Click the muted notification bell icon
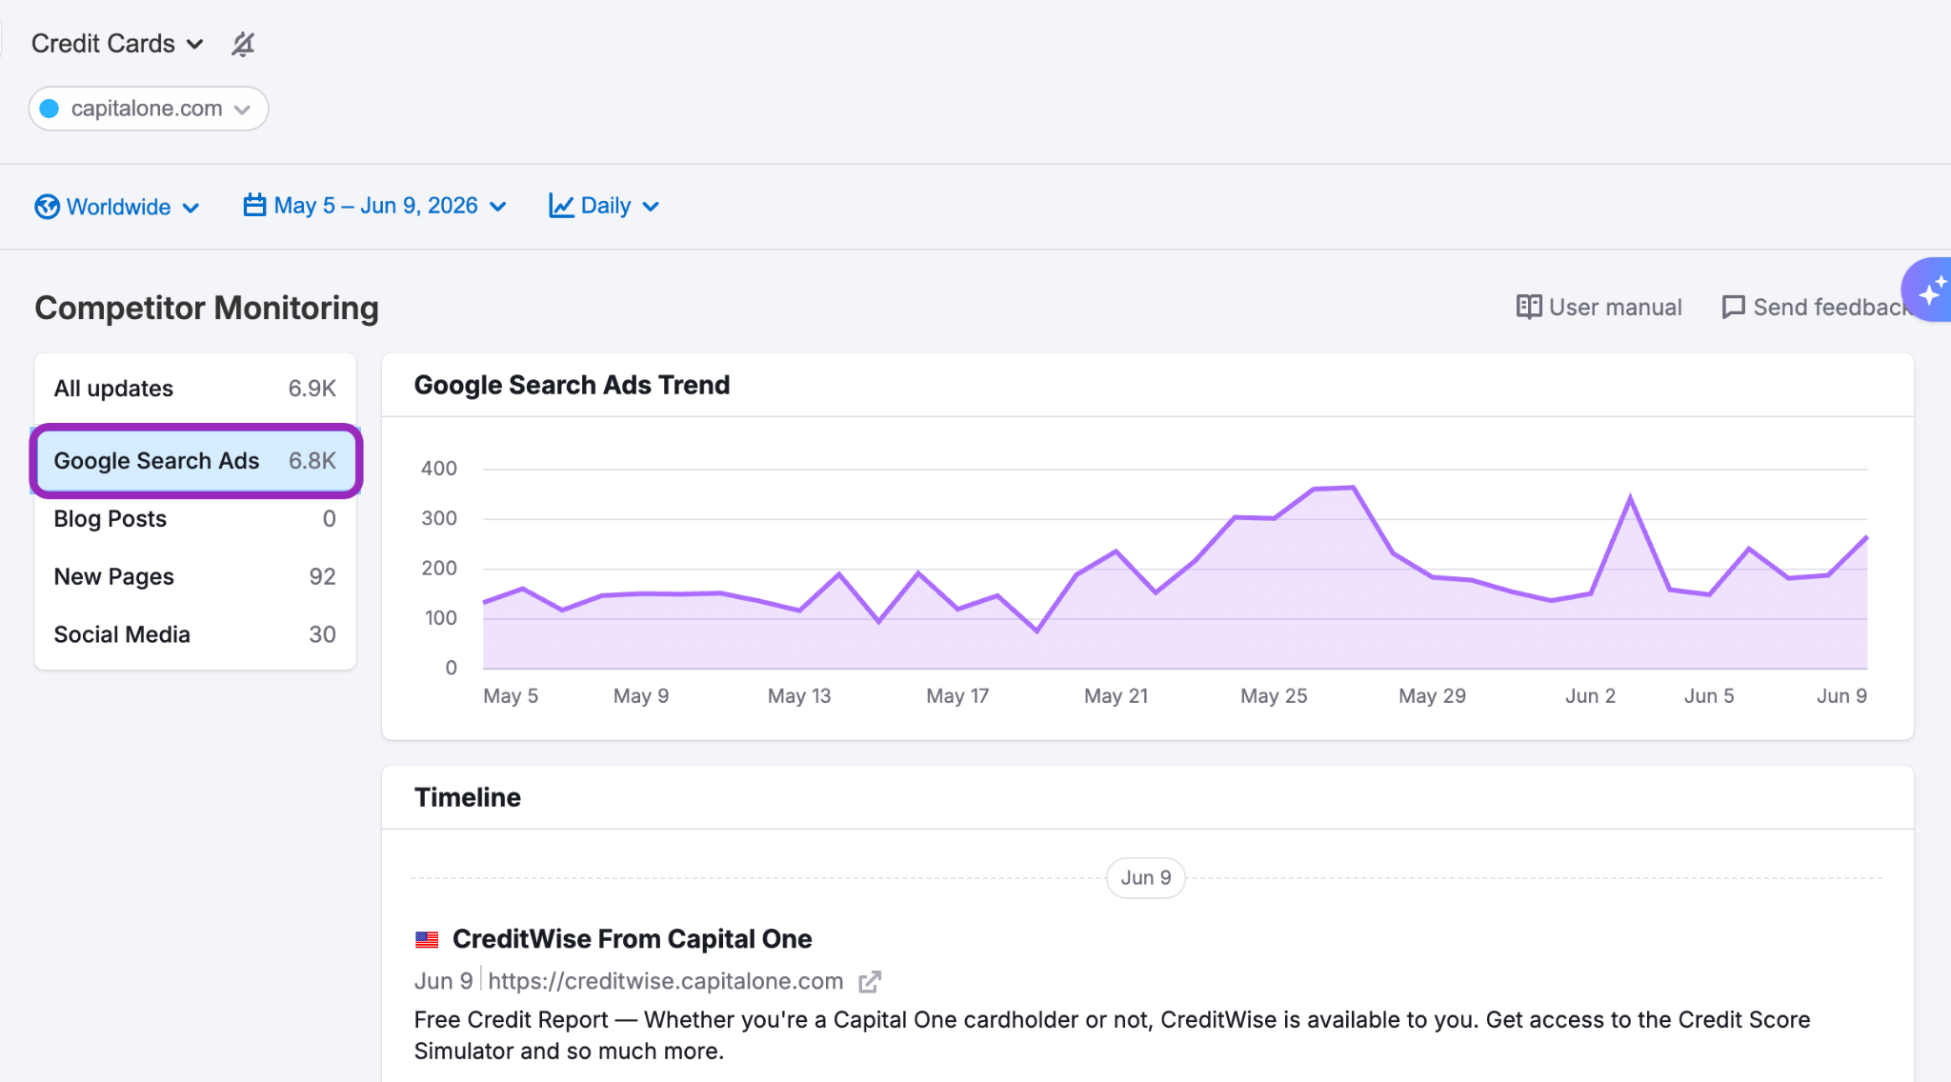The width and height of the screenshot is (1951, 1082). click(243, 44)
